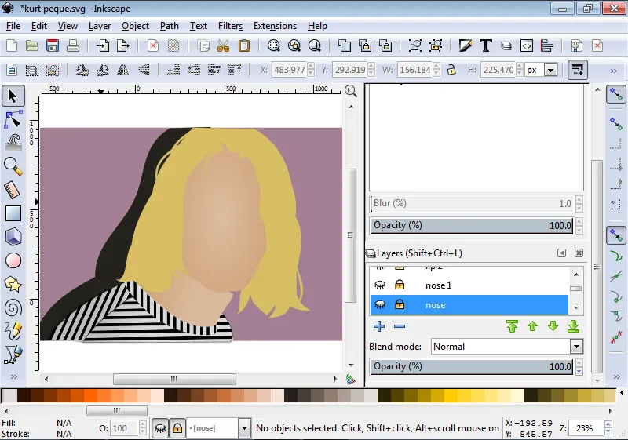This screenshot has height=440, width=628.
Task: Open the Blend mode dropdown
Action: 576,347
